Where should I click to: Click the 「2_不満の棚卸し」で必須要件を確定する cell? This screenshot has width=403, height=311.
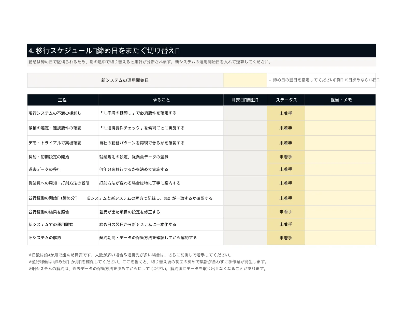[161, 113]
